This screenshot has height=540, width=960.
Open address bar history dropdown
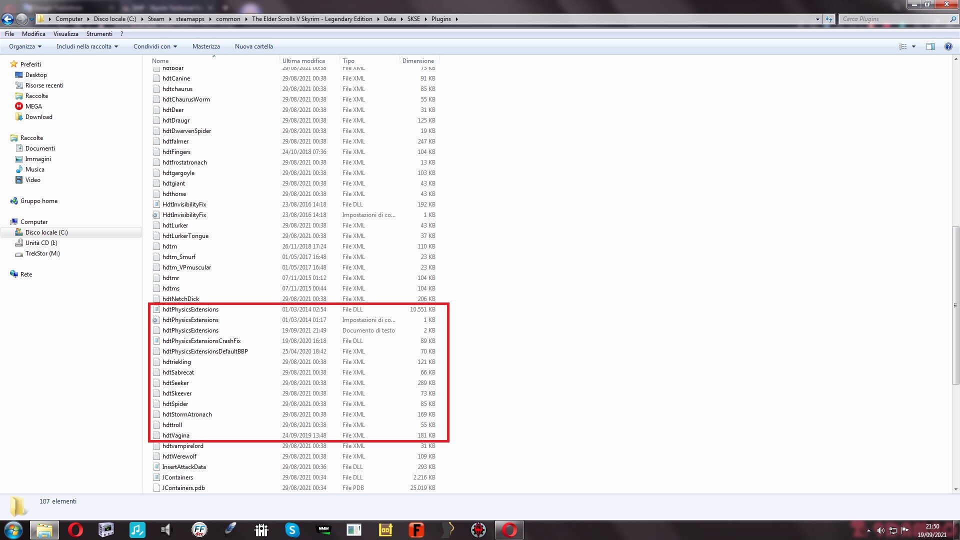(x=817, y=19)
